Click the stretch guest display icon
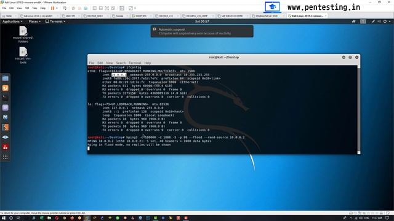Screen dimensions: 394x221 tap(131, 8)
